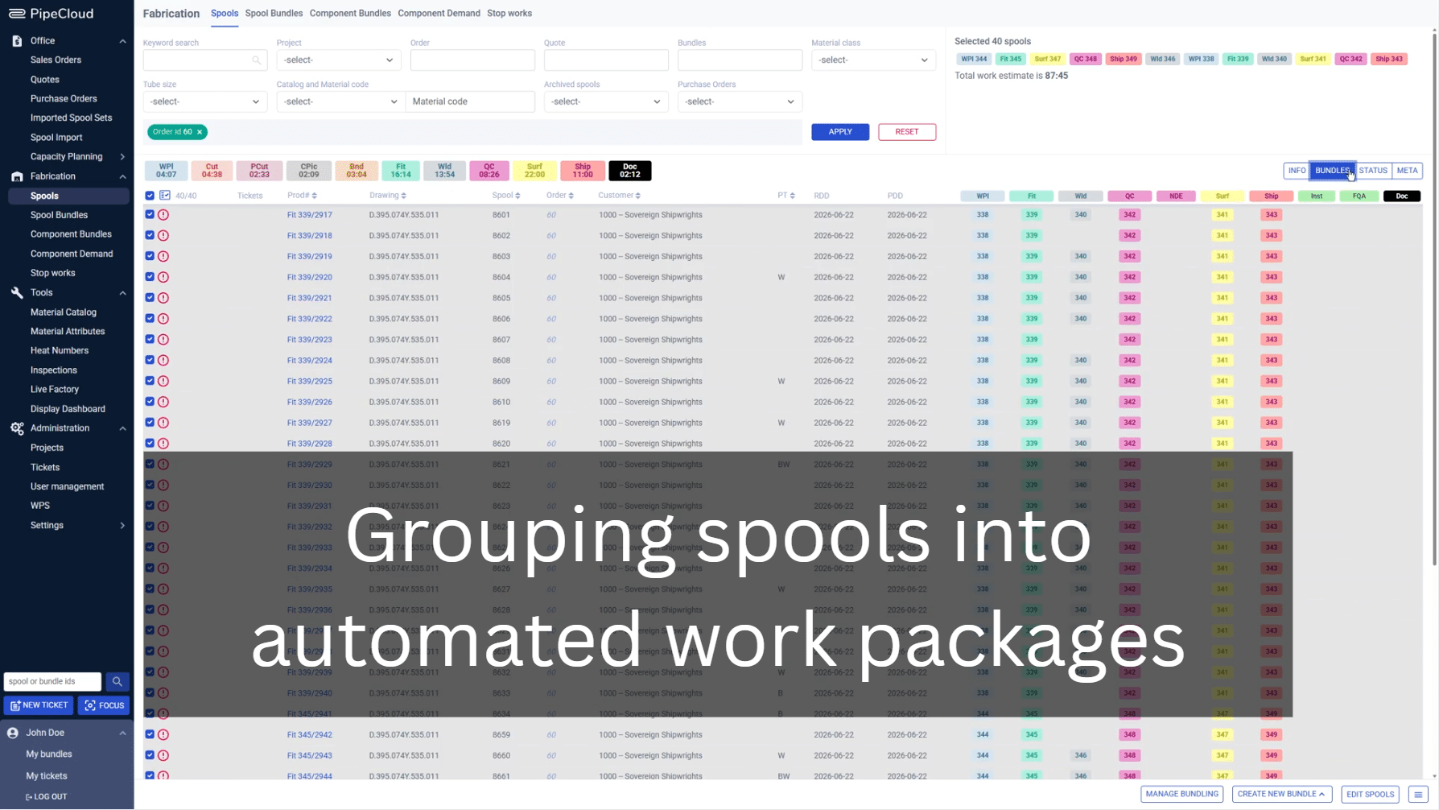The image size is (1439, 810).
Task: Sort by Customer column arrows
Action: click(638, 196)
